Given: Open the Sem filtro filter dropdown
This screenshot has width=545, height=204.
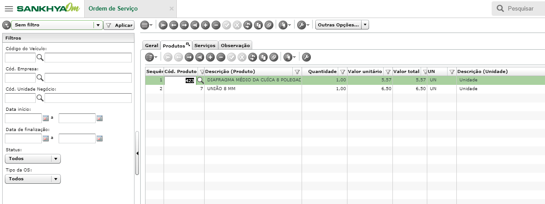Looking at the screenshot, I should (x=98, y=25).
